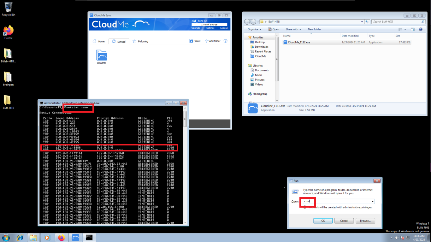Viewport: 431px width, 242px height.
Task: Click the search magnifier icon in Explorer
Action: tap(423, 22)
